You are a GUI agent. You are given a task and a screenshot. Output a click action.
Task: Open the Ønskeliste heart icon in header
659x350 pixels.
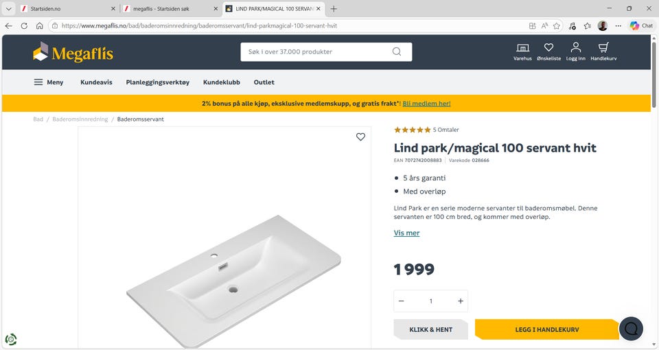[548, 48]
